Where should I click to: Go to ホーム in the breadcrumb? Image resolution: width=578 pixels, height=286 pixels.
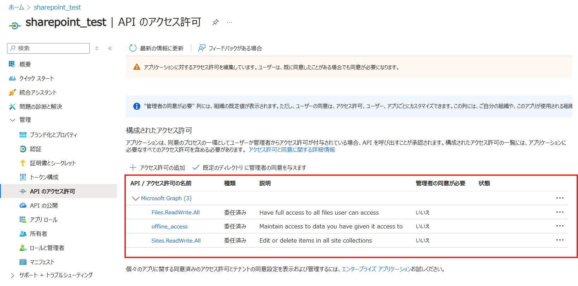click(16, 7)
